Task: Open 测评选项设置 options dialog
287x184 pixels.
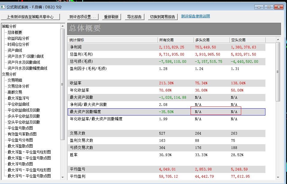Action: click(x=83, y=17)
